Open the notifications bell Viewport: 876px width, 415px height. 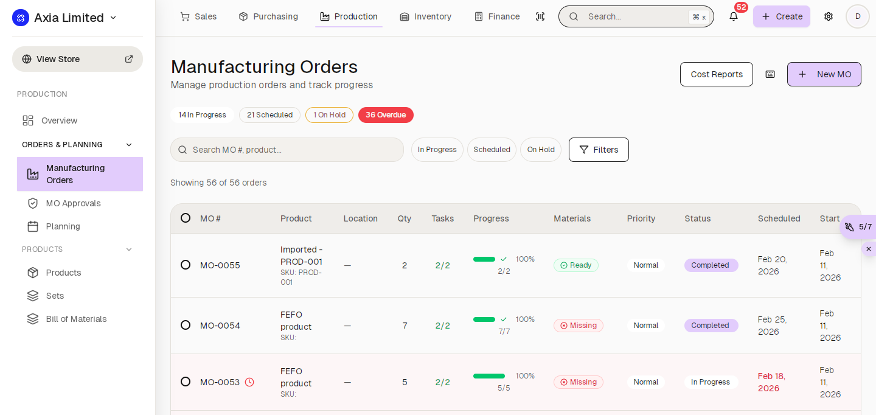734,16
